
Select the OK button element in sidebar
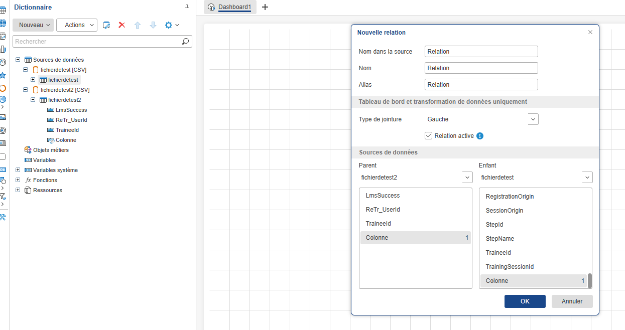tap(3, 170)
